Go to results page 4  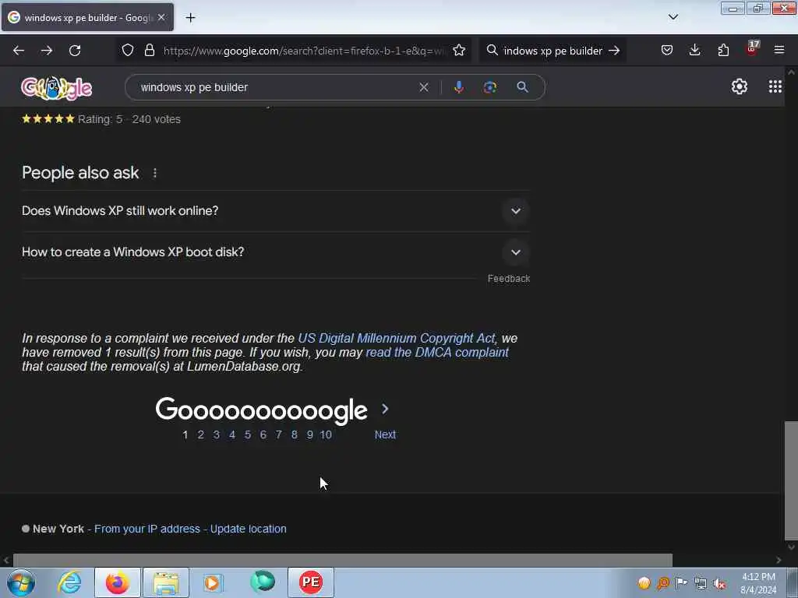(x=232, y=434)
